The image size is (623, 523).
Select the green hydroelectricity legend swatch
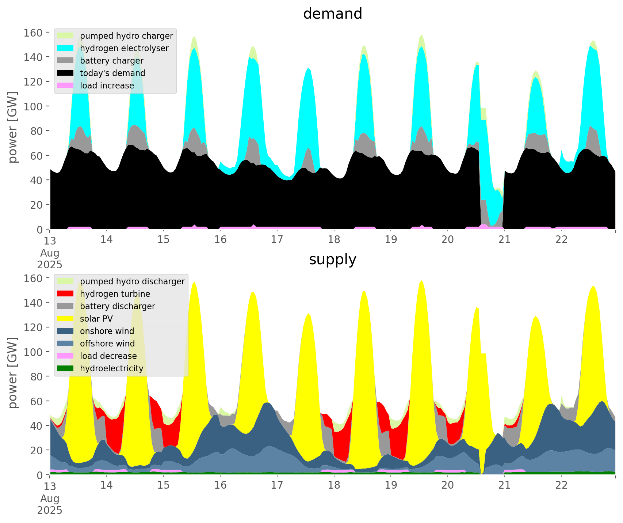[x=66, y=368]
